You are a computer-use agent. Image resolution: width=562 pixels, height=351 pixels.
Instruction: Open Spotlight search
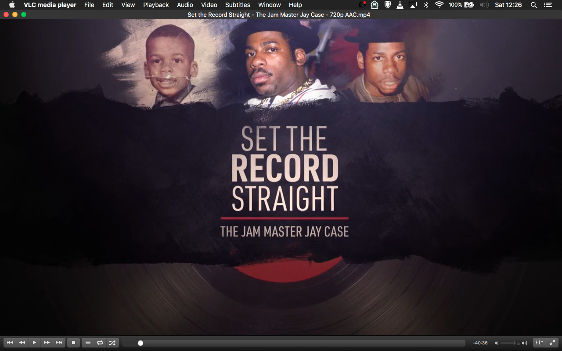(534, 5)
